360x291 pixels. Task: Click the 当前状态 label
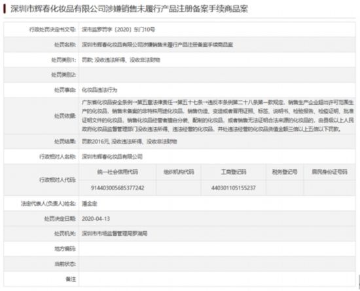click(65, 264)
